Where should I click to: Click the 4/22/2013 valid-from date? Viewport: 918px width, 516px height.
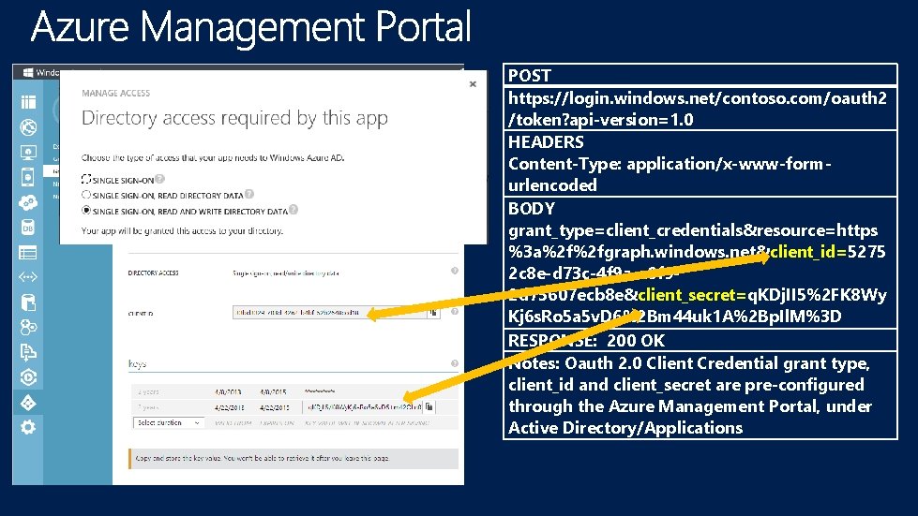[229, 407]
